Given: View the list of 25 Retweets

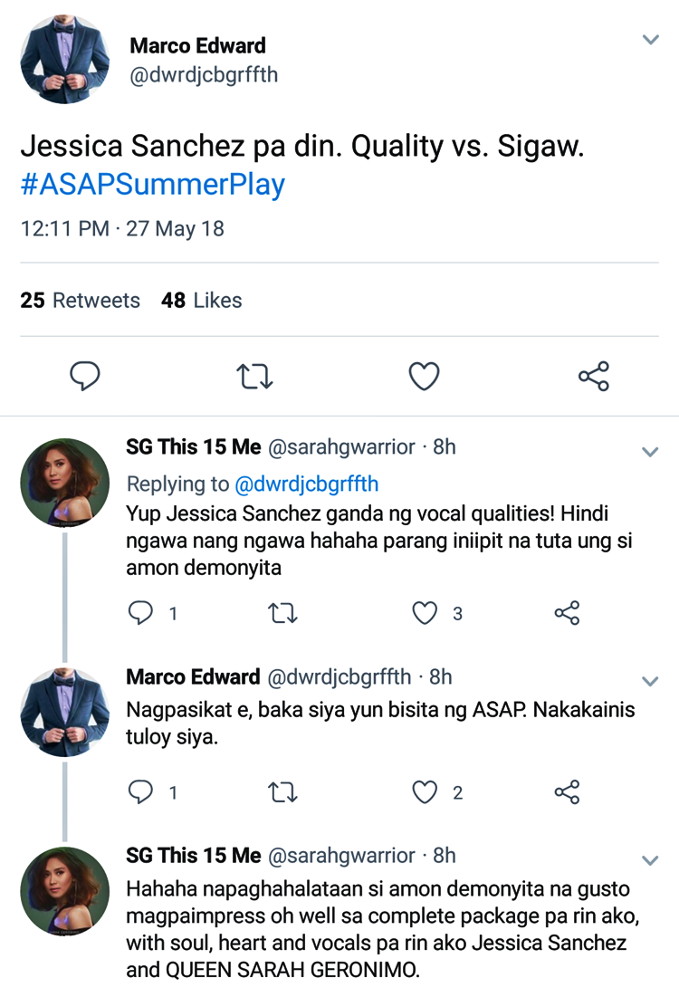Looking at the screenshot, I should pyautogui.click(x=81, y=300).
